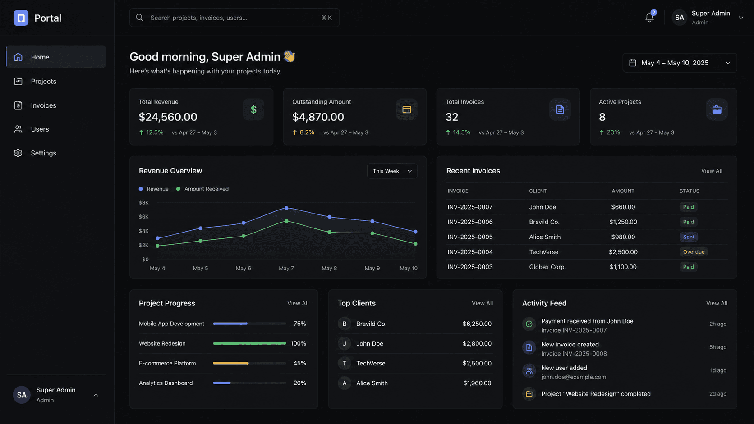The image size is (754, 424).
Task: Click the briefcase icon on Active Projects
Action: coord(717,109)
